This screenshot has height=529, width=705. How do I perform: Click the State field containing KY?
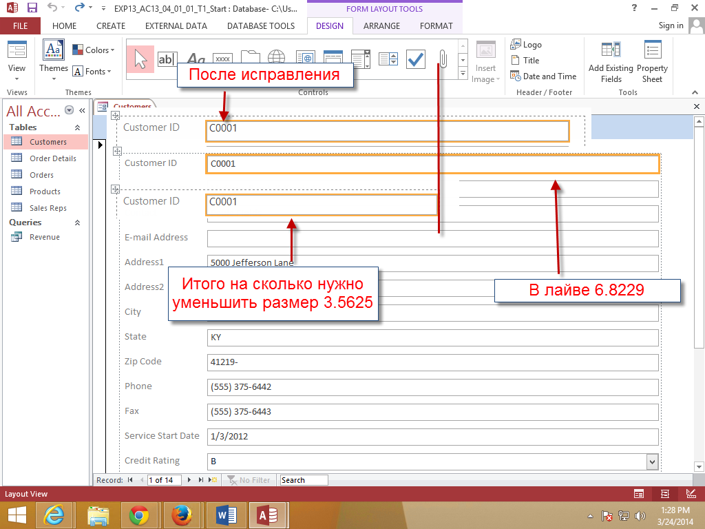(x=432, y=338)
